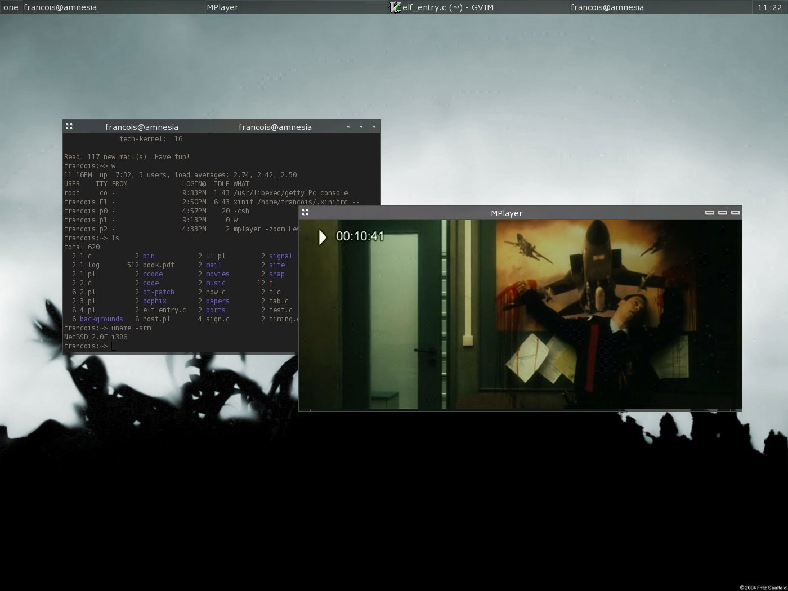This screenshot has width=788, height=591.
Task: Click the play indicator in the MPlayer video
Action: (323, 237)
